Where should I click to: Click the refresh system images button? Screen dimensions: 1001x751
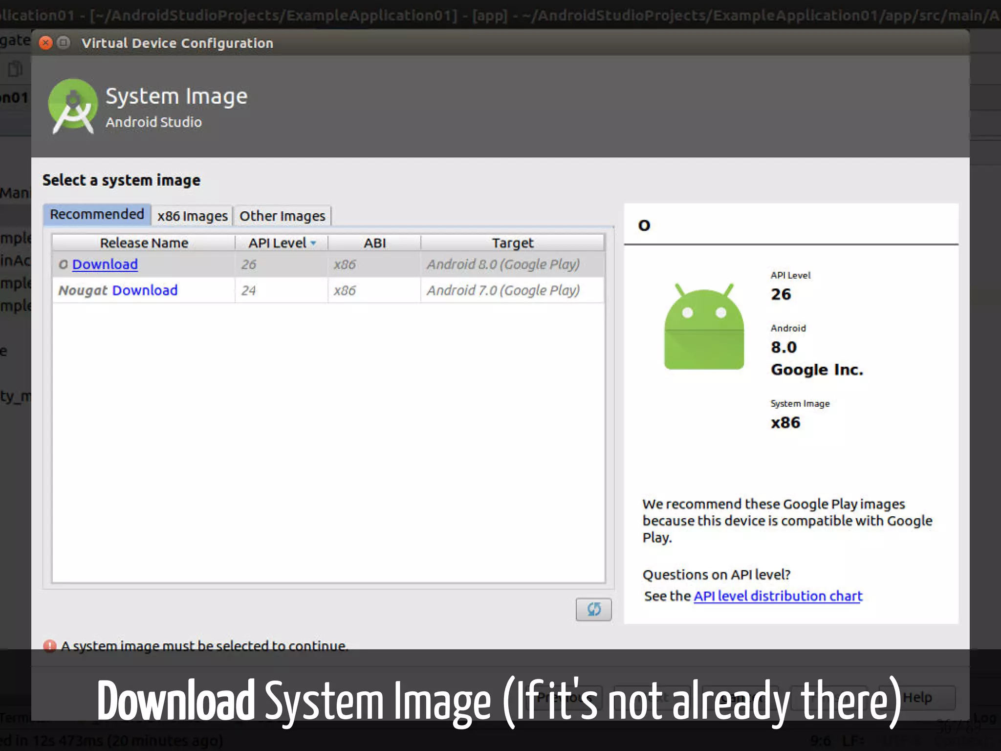(593, 609)
